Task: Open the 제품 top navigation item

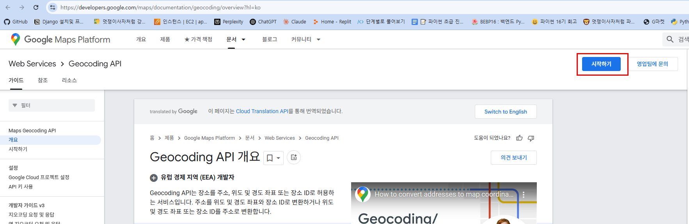Action: [x=165, y=39]
